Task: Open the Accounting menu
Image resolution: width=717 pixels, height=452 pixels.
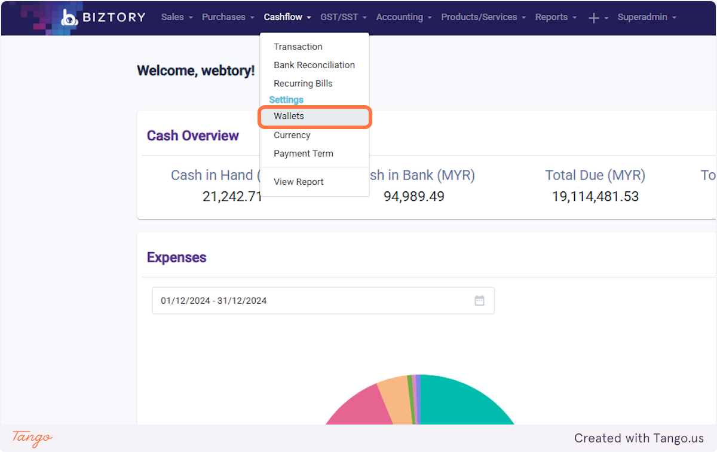Action: click(404, 17)
